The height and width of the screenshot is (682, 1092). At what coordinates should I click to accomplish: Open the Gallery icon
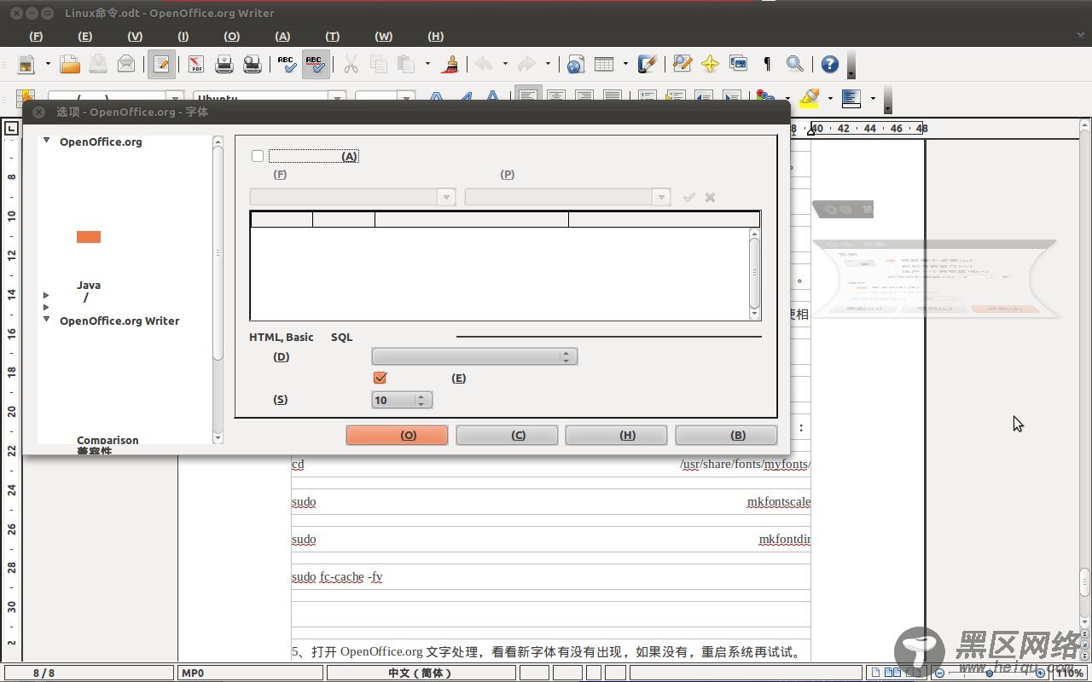738,64
